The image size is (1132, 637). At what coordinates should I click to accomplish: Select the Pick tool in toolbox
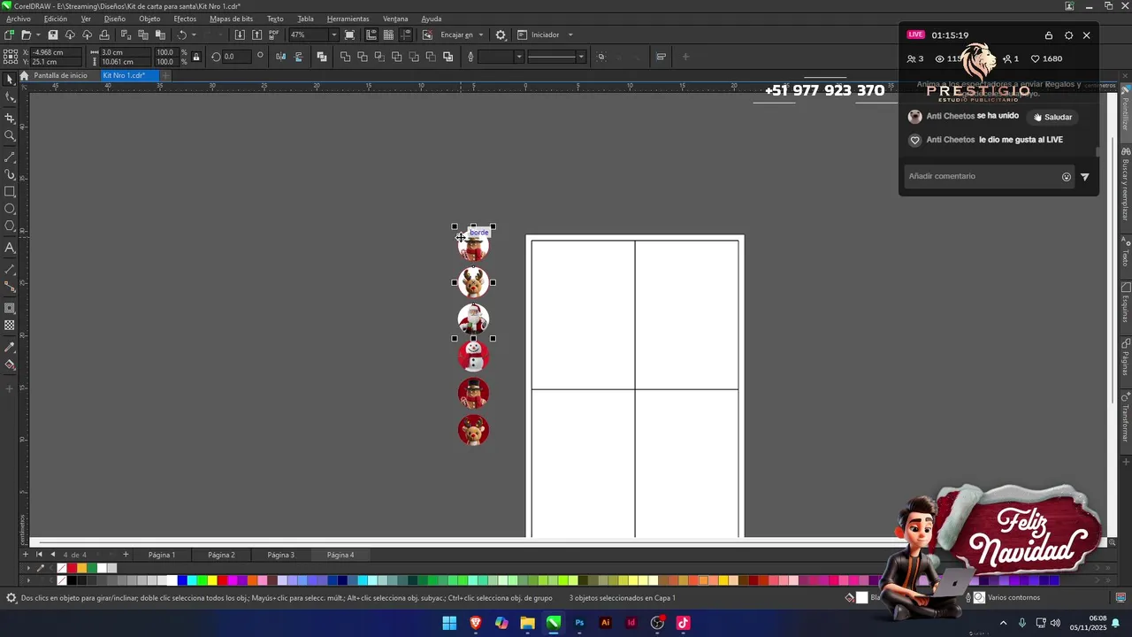[10, 79]
